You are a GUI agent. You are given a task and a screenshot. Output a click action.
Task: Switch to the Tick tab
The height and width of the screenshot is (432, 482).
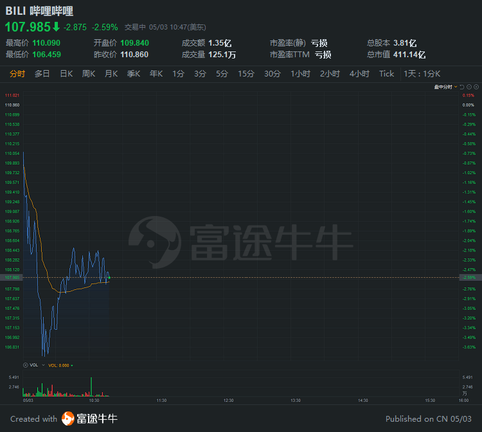tap(386, 74)
